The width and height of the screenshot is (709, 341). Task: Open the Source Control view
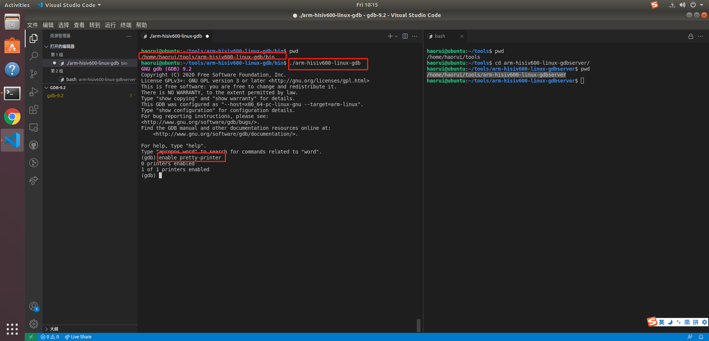coord(34,74)
